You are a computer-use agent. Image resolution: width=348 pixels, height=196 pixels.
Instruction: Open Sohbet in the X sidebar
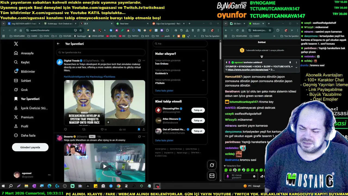pos(23,81)
